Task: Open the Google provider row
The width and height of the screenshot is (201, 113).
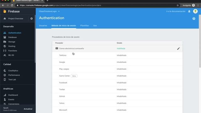Action: 117,62
